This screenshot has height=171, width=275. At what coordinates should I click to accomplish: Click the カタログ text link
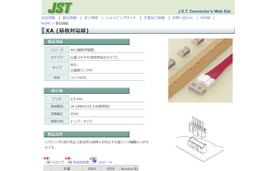(58, 162)
